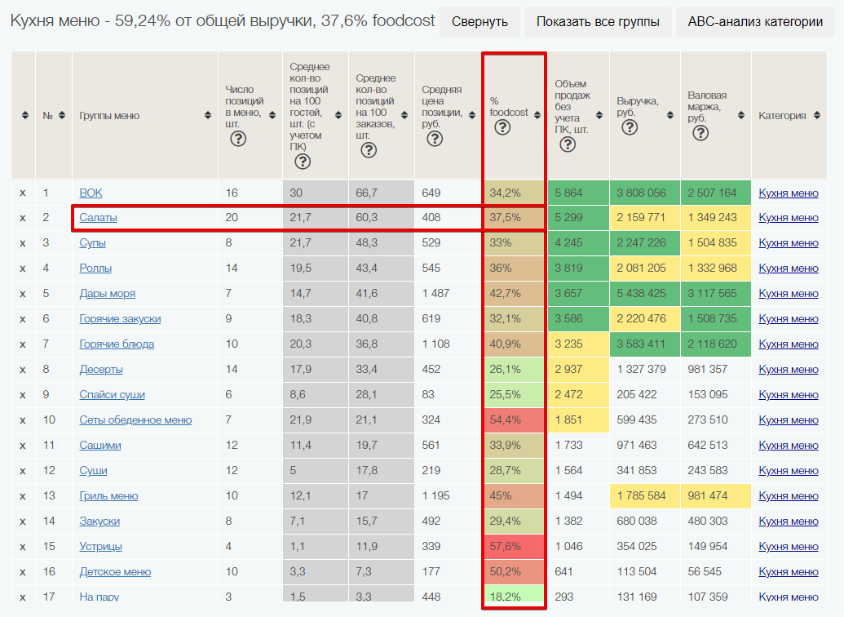The image size is (844, 617).
Task: Click help icon under 'Средняя цена позиции'
Action: coord(435,139)
